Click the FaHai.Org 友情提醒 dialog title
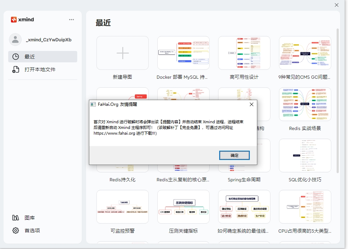Image resolution: width=348 pixels, height=249 pixels. click(117, 104)
